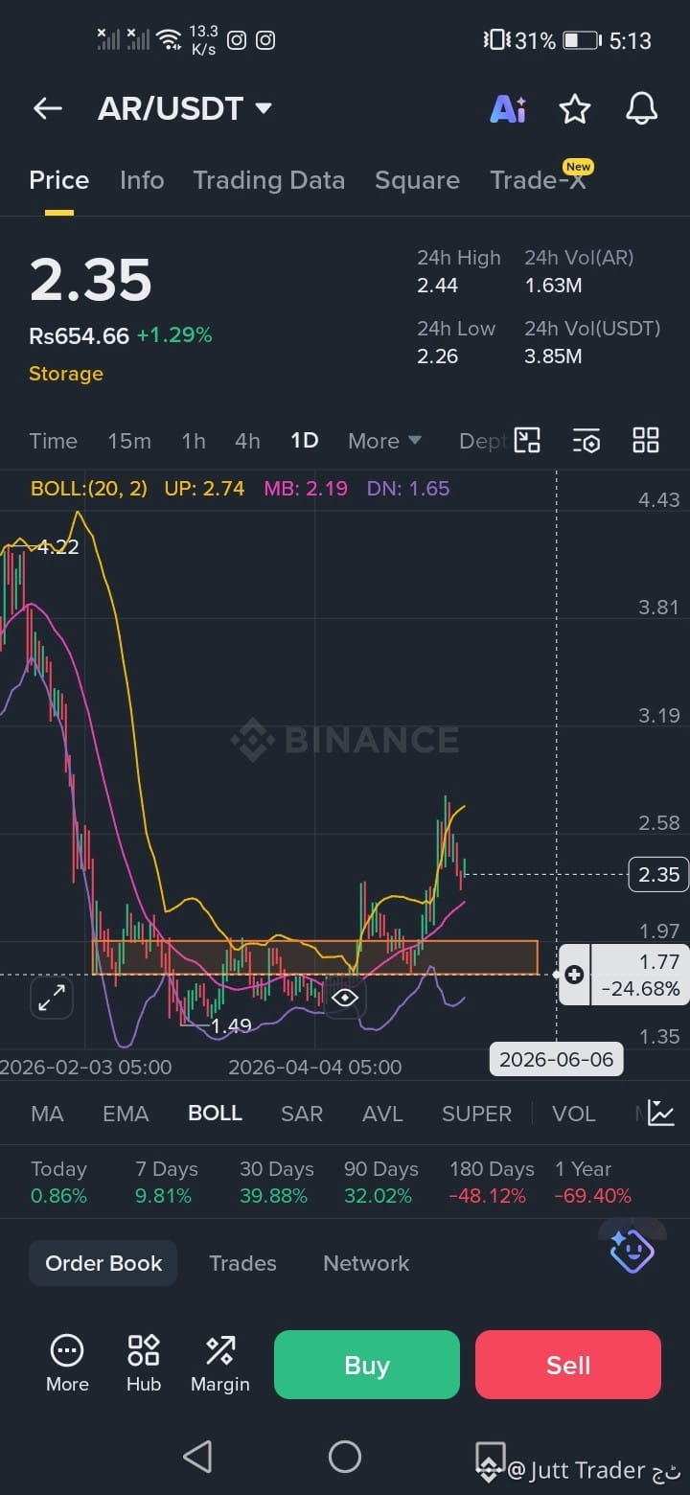Tap the 2026-06-06 crosshair date label
Image resolution: width=690 pixels, height=1495 pixels.
pyautogui.click(x=556, y=1060)
